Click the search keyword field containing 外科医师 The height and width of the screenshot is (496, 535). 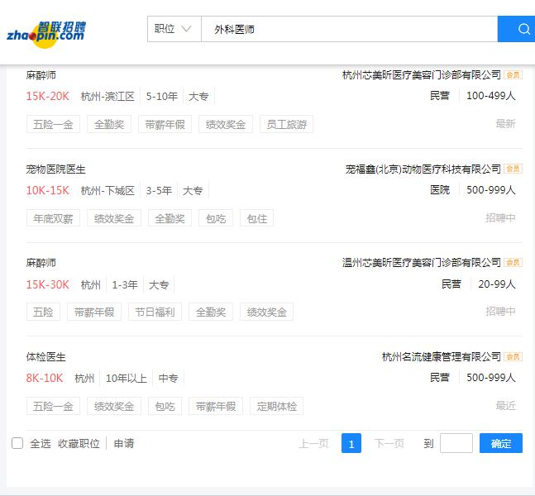click(x=347, y=29)
